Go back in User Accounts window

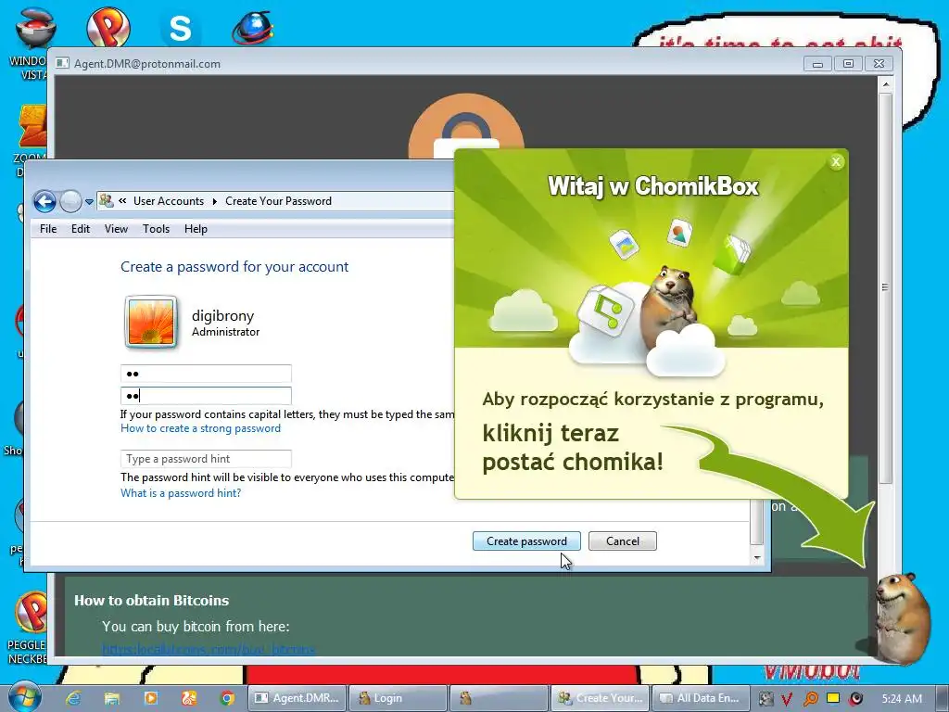click(44, 201)
